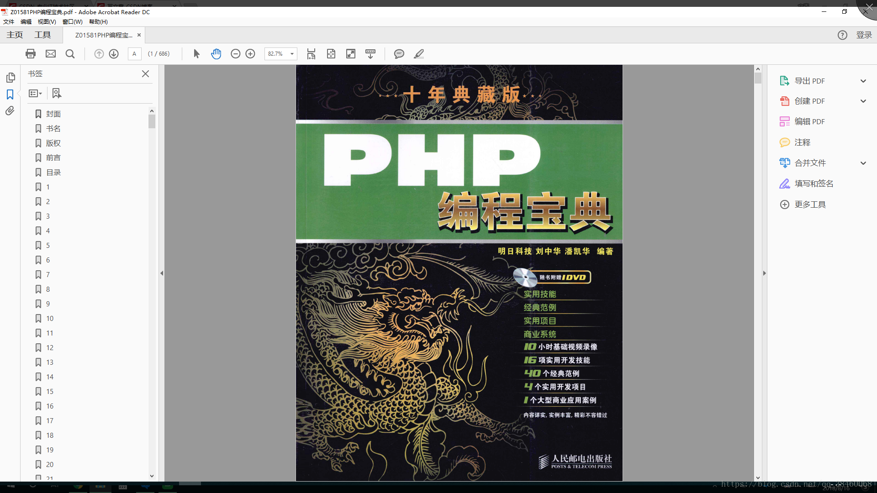Go to next page arrow

click(114, 54)
